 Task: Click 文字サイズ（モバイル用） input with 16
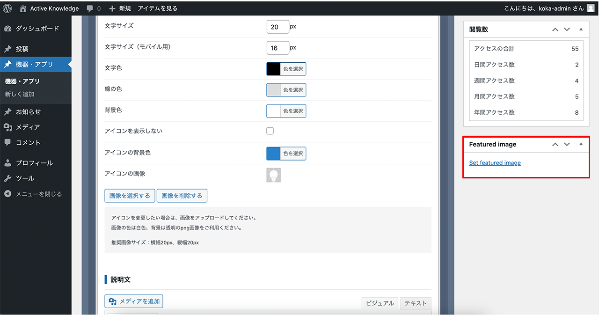pyautogui.click(x=278, y=48)
